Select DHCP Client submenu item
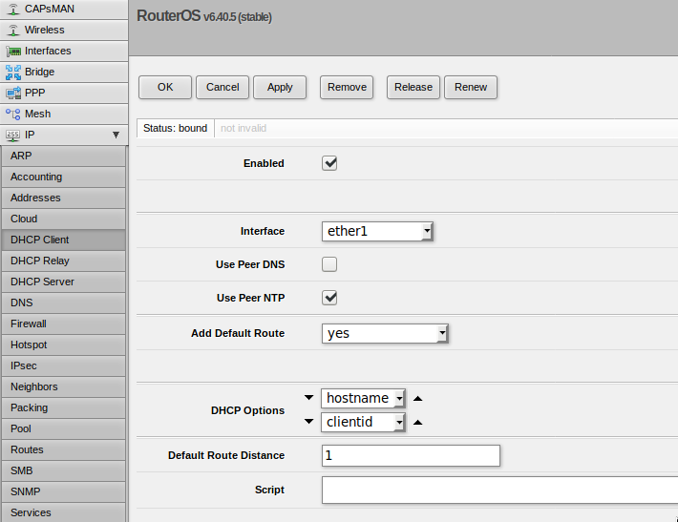This screenshot has height=522, width=678. click(64, 240)
